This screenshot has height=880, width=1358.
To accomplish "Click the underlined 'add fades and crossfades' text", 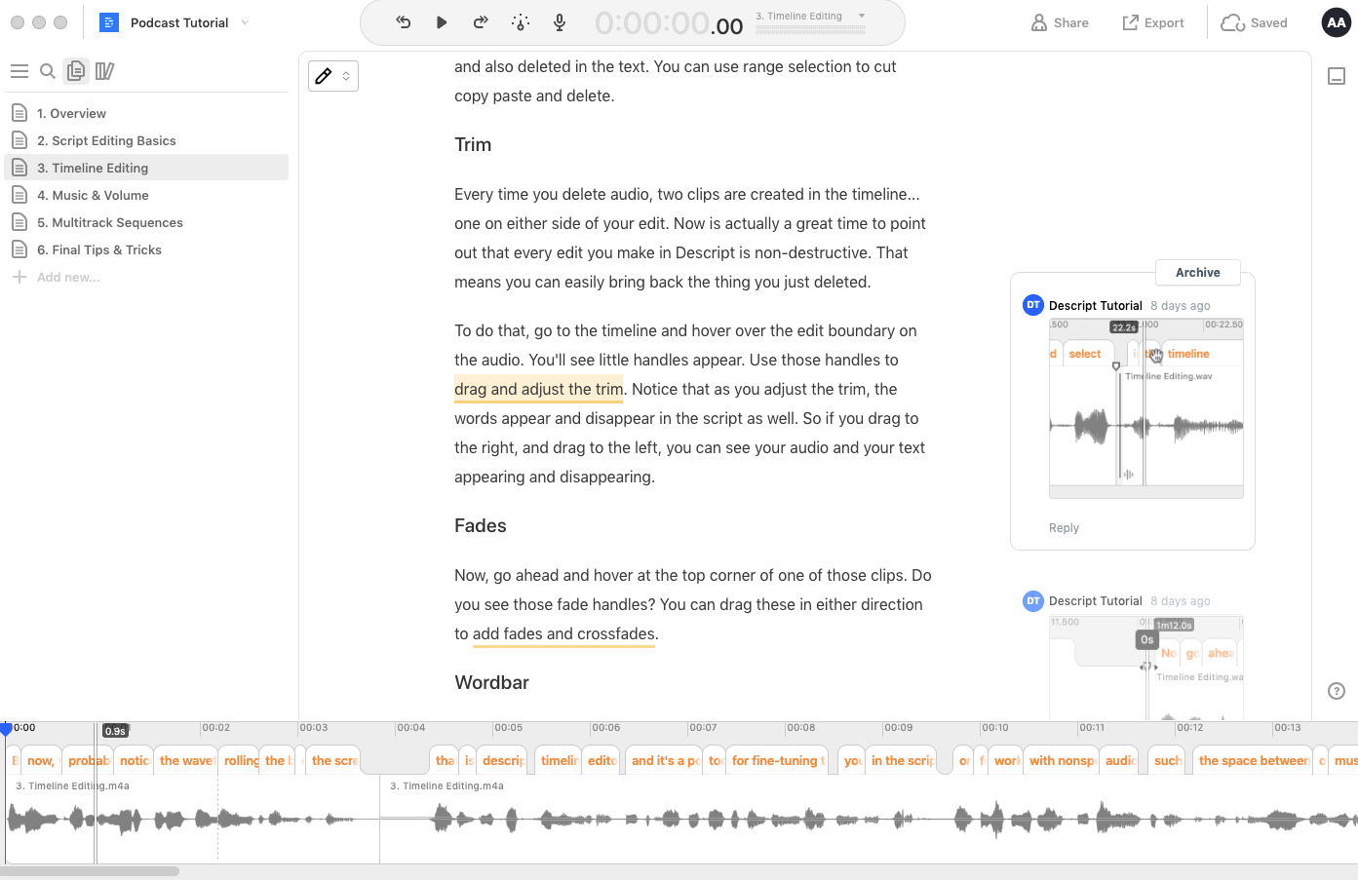I will [x=563, y=633].
